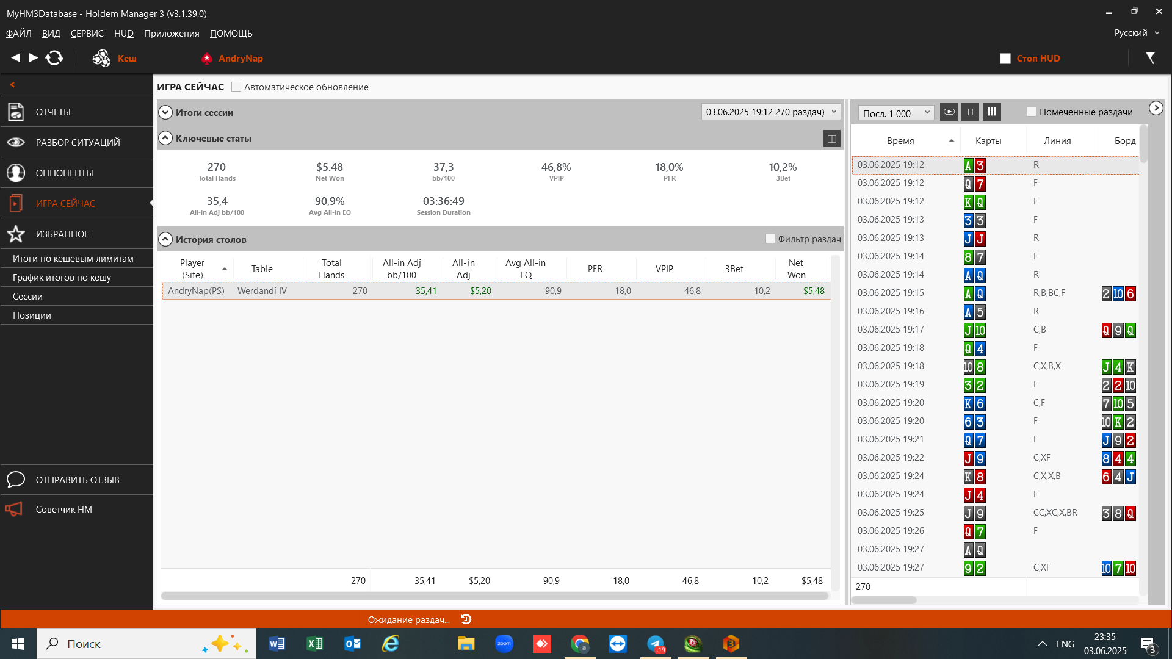Enable the Фильтр раздач checkbox
The image size is (1172, 659).
770,239
